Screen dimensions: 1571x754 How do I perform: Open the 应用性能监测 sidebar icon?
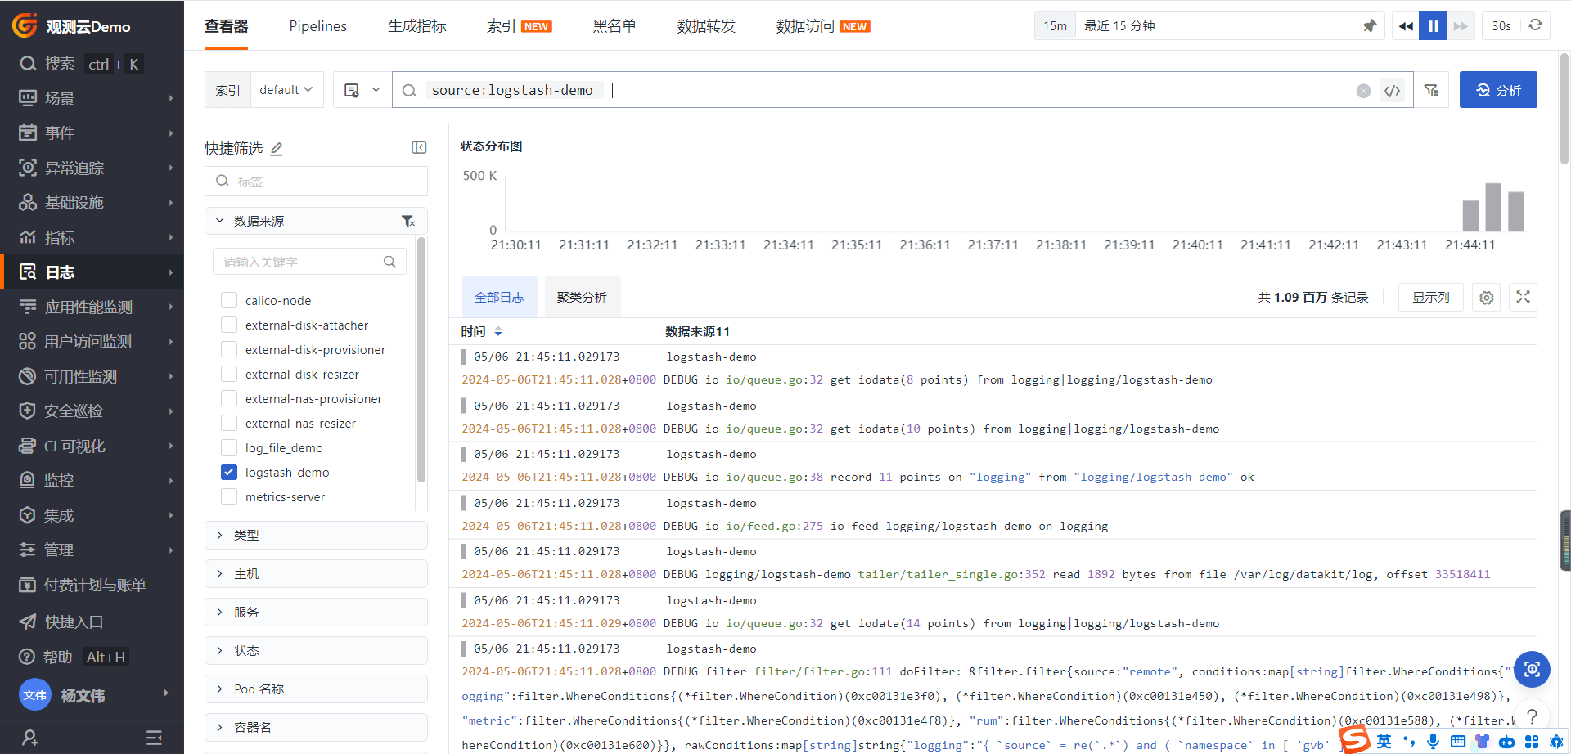point(28,307)
